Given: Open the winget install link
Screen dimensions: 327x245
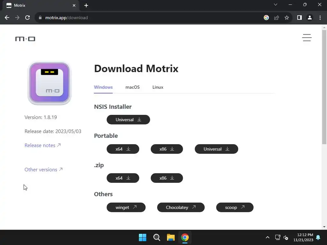Looking at the screenshot, I should click(126, 207).
